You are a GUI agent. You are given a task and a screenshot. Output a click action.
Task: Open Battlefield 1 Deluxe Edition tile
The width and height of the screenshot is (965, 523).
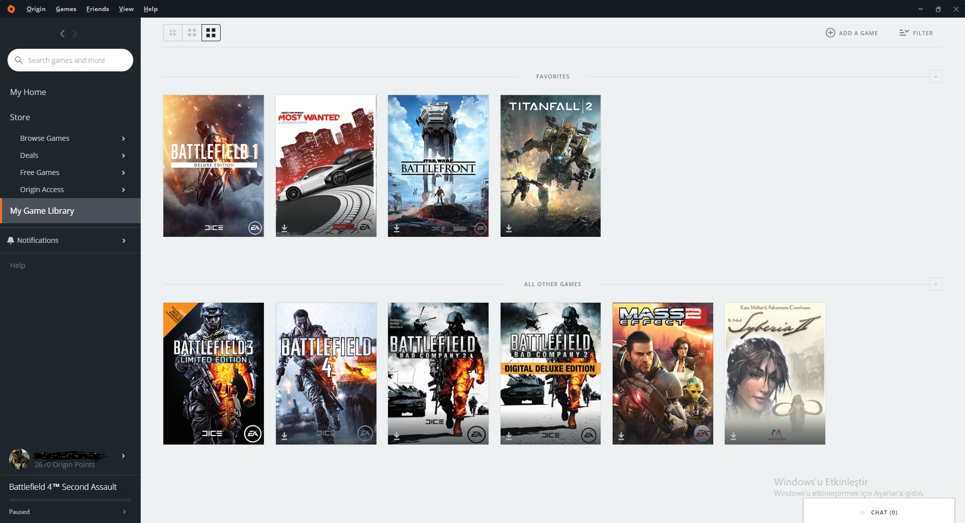coord(214,166)
